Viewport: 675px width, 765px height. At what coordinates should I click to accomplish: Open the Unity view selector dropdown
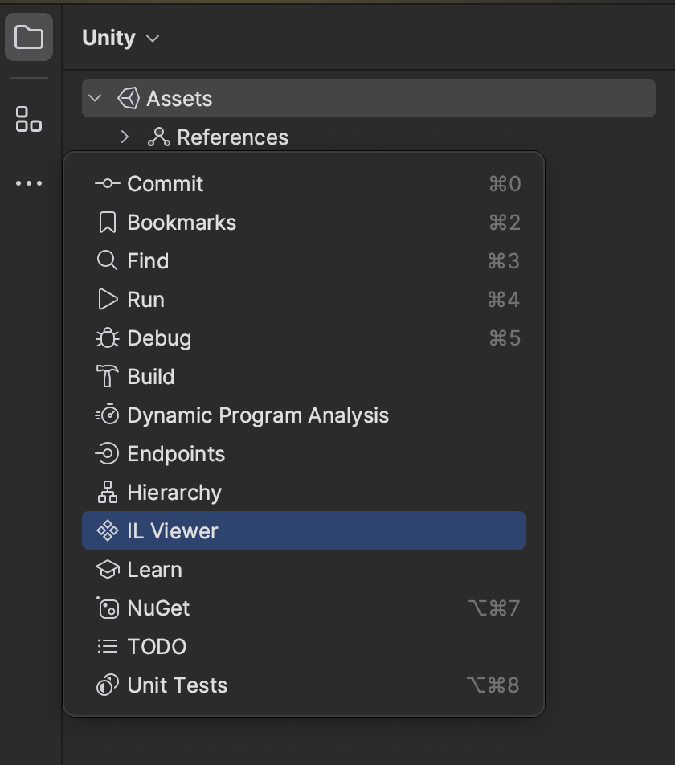pos(121,38)
